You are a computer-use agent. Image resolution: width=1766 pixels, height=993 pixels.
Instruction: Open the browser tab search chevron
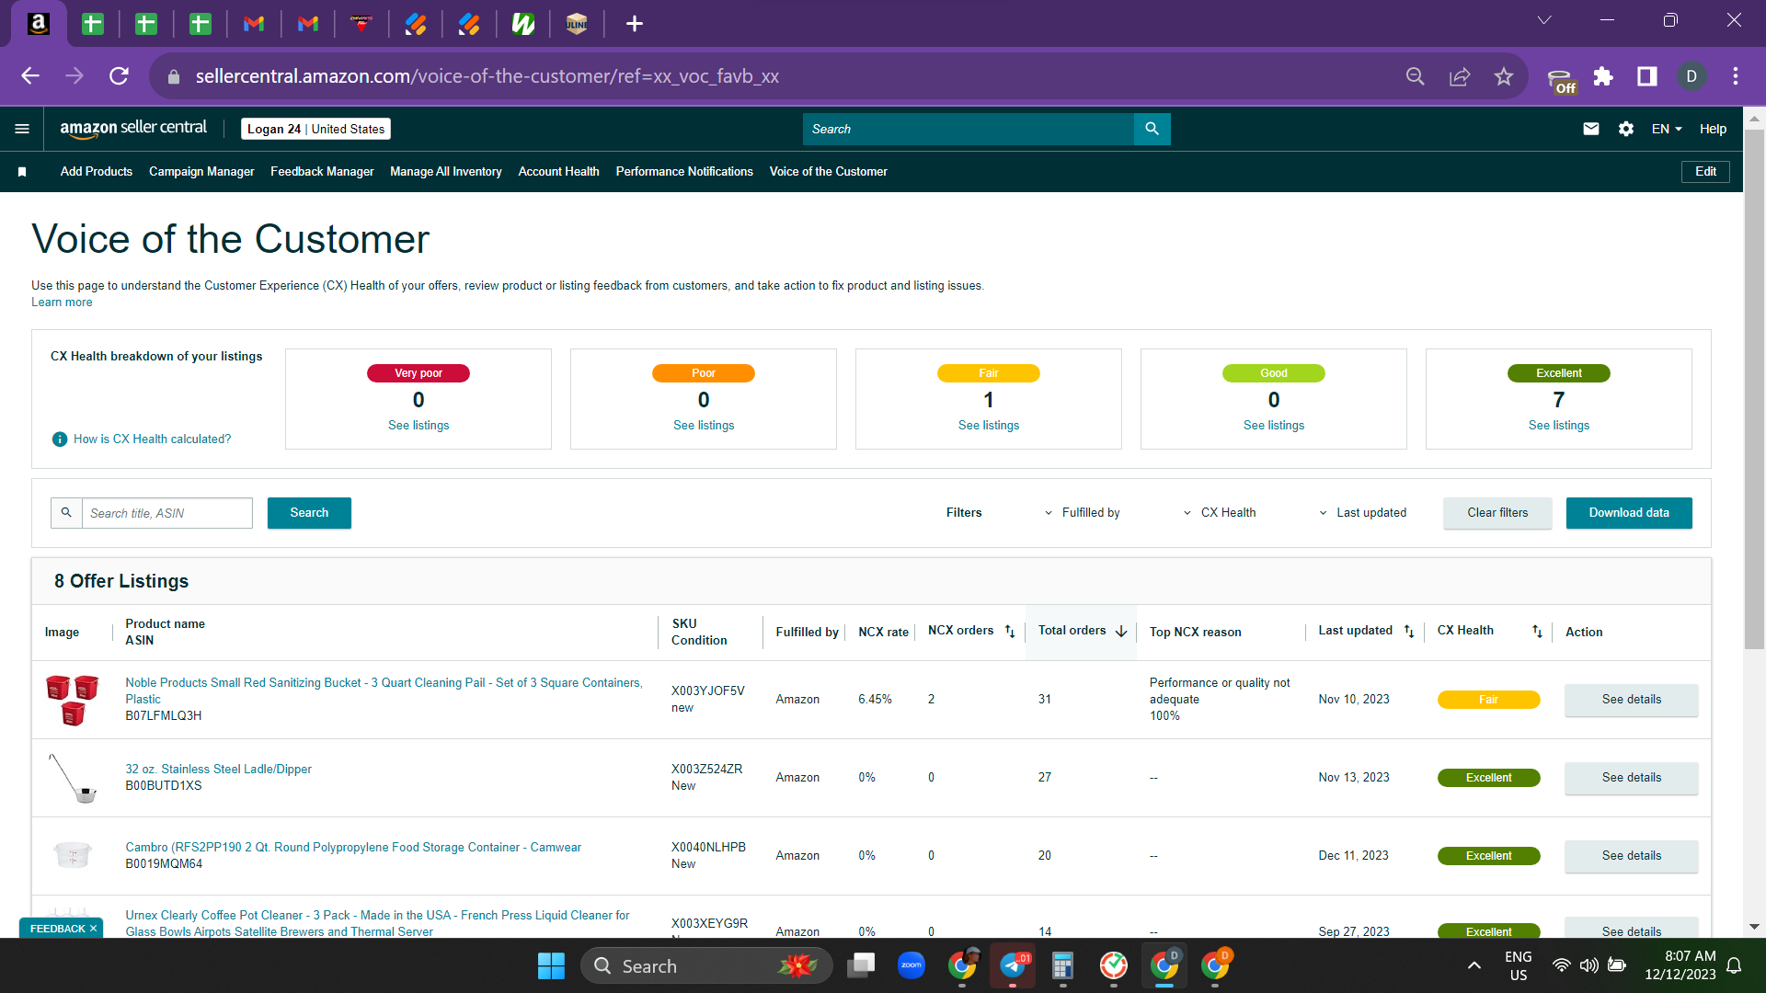[1544, 20]
